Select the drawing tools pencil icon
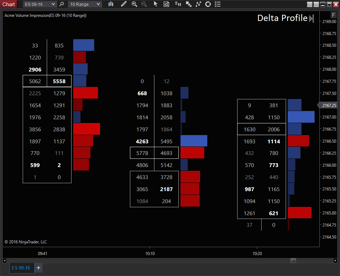Image resolution: width=340 pixels, height=276 pixels. 124,4
